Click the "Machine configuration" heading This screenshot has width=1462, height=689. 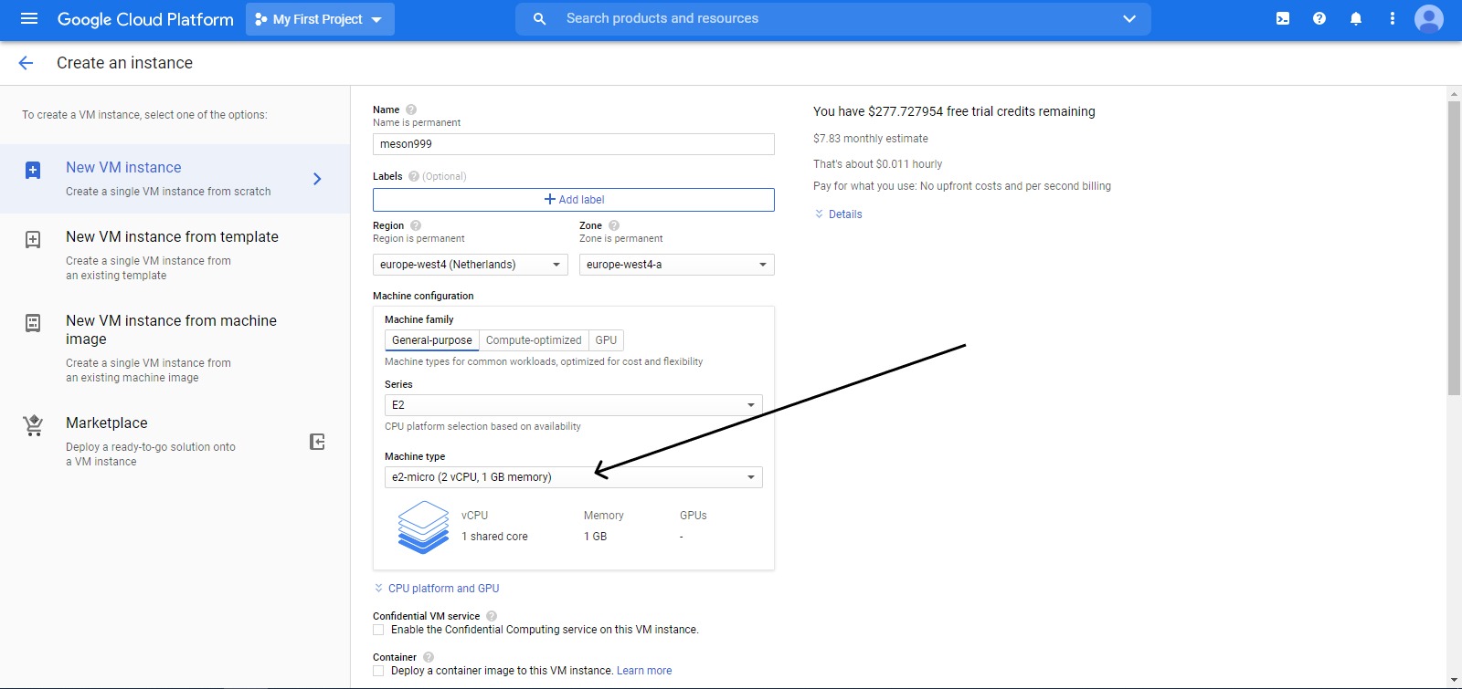(x=423, y=296)
